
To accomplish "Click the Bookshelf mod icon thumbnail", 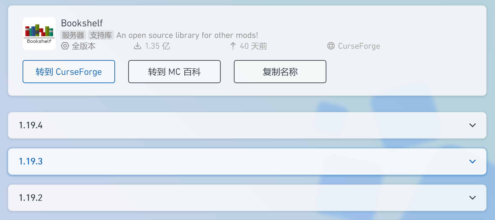I will [39, 33].
